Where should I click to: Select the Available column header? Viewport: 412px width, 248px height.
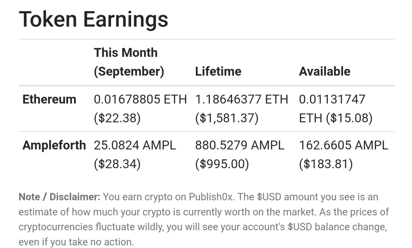pos(324,71)
